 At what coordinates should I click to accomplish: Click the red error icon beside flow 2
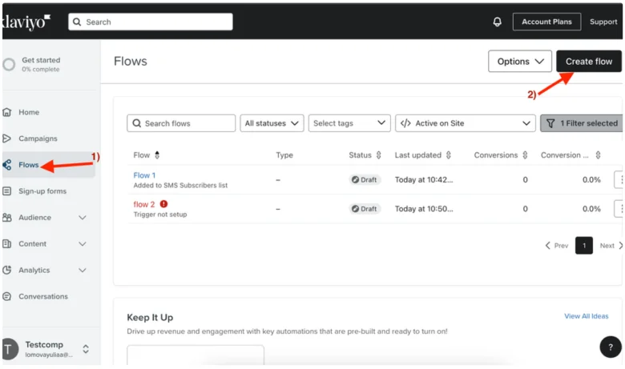pos(163,204)
